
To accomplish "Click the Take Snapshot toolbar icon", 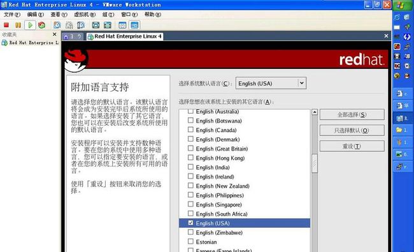I will click(57, 25).
